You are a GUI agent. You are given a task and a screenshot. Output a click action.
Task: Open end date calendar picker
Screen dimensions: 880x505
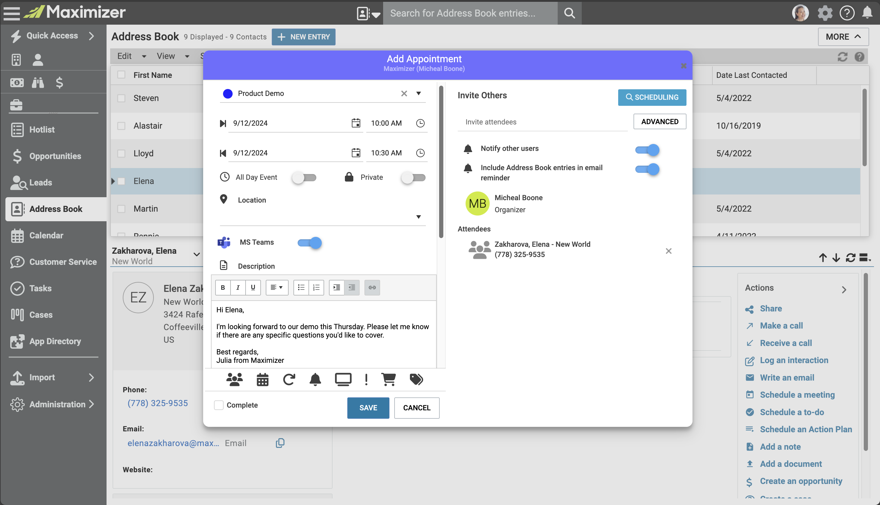tap(356, 153)
